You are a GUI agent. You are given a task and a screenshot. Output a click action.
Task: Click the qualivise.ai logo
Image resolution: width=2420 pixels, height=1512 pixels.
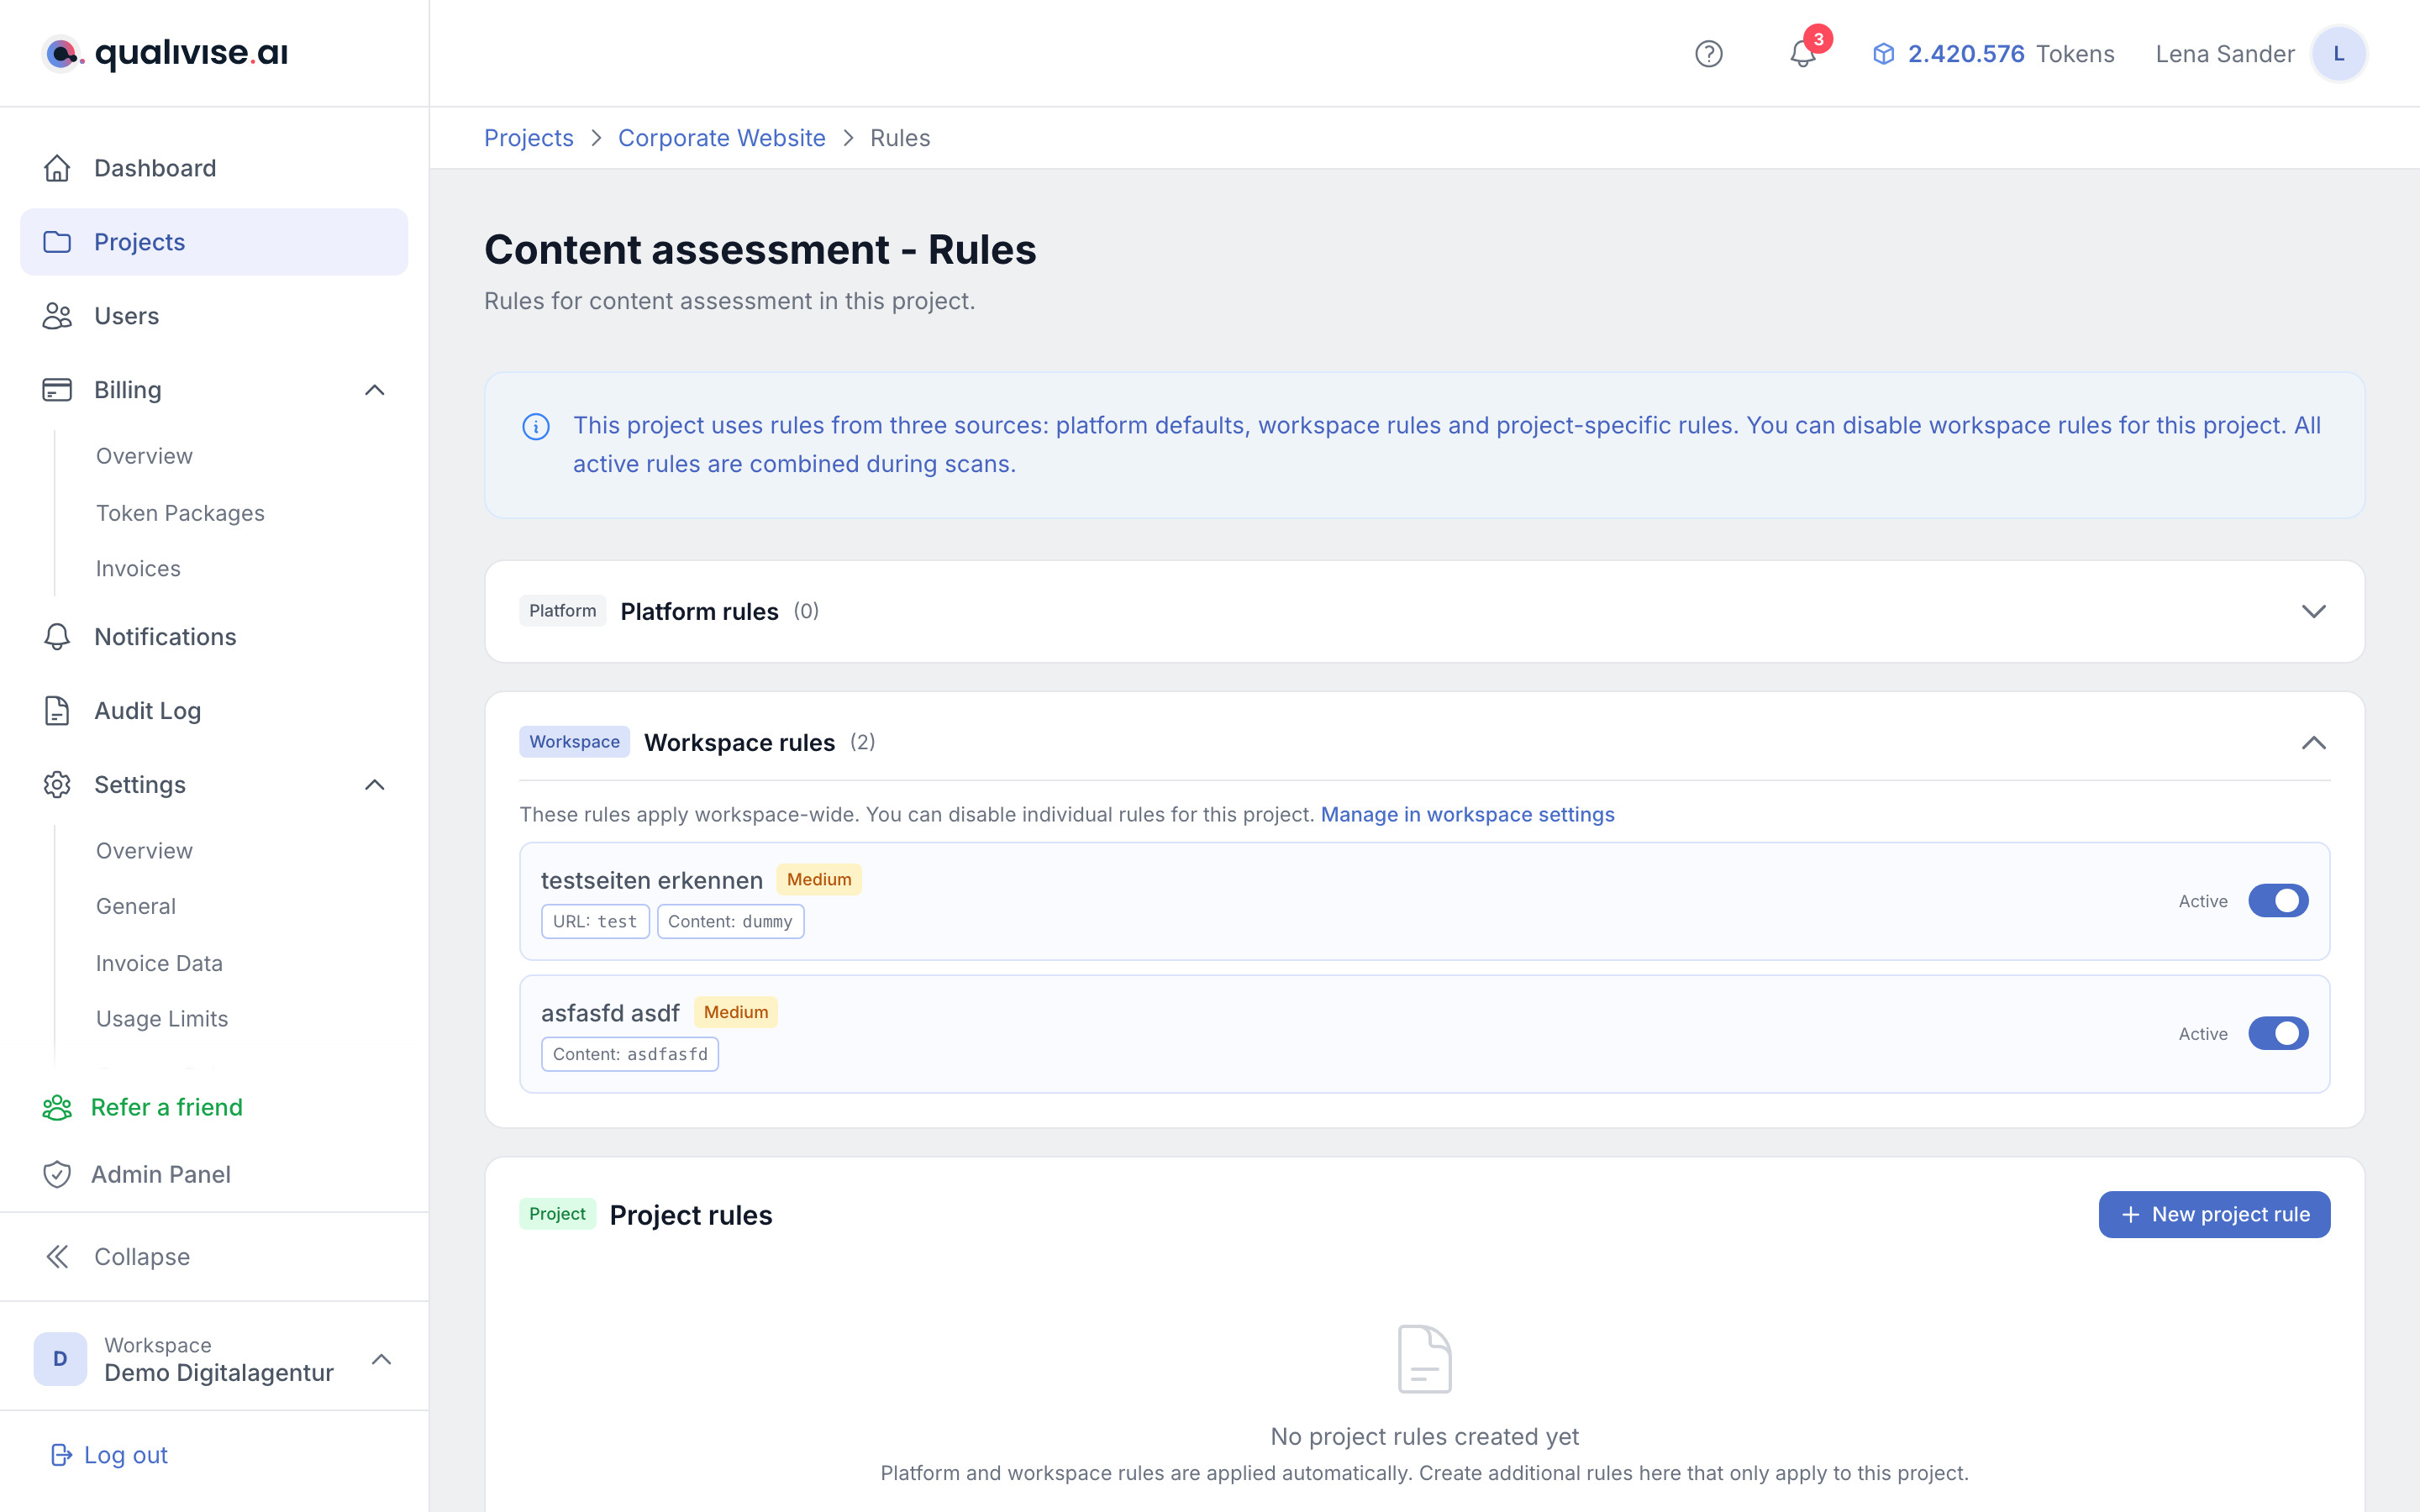[x=165, y=53]
